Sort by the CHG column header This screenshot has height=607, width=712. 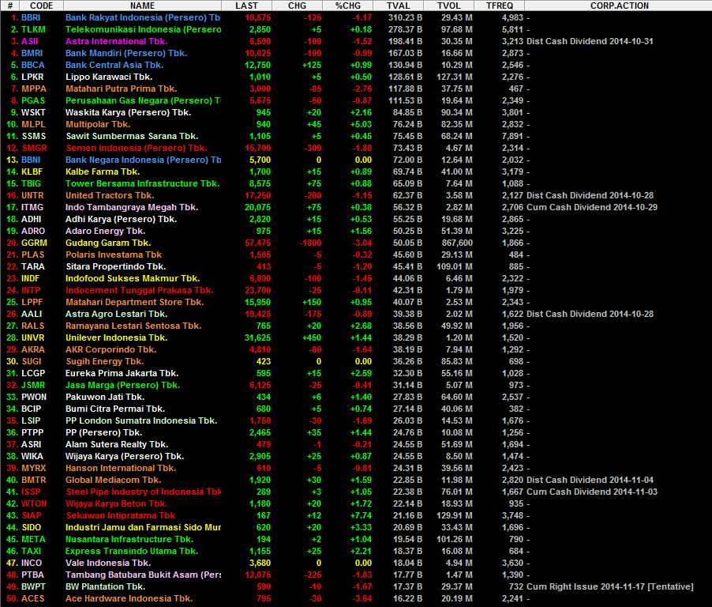tap(297, 6)
